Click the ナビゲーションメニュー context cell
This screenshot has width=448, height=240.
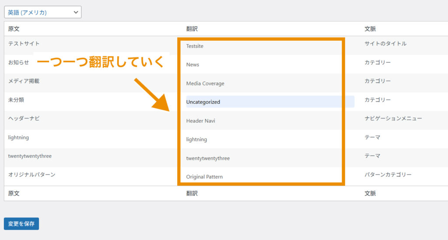393,119
